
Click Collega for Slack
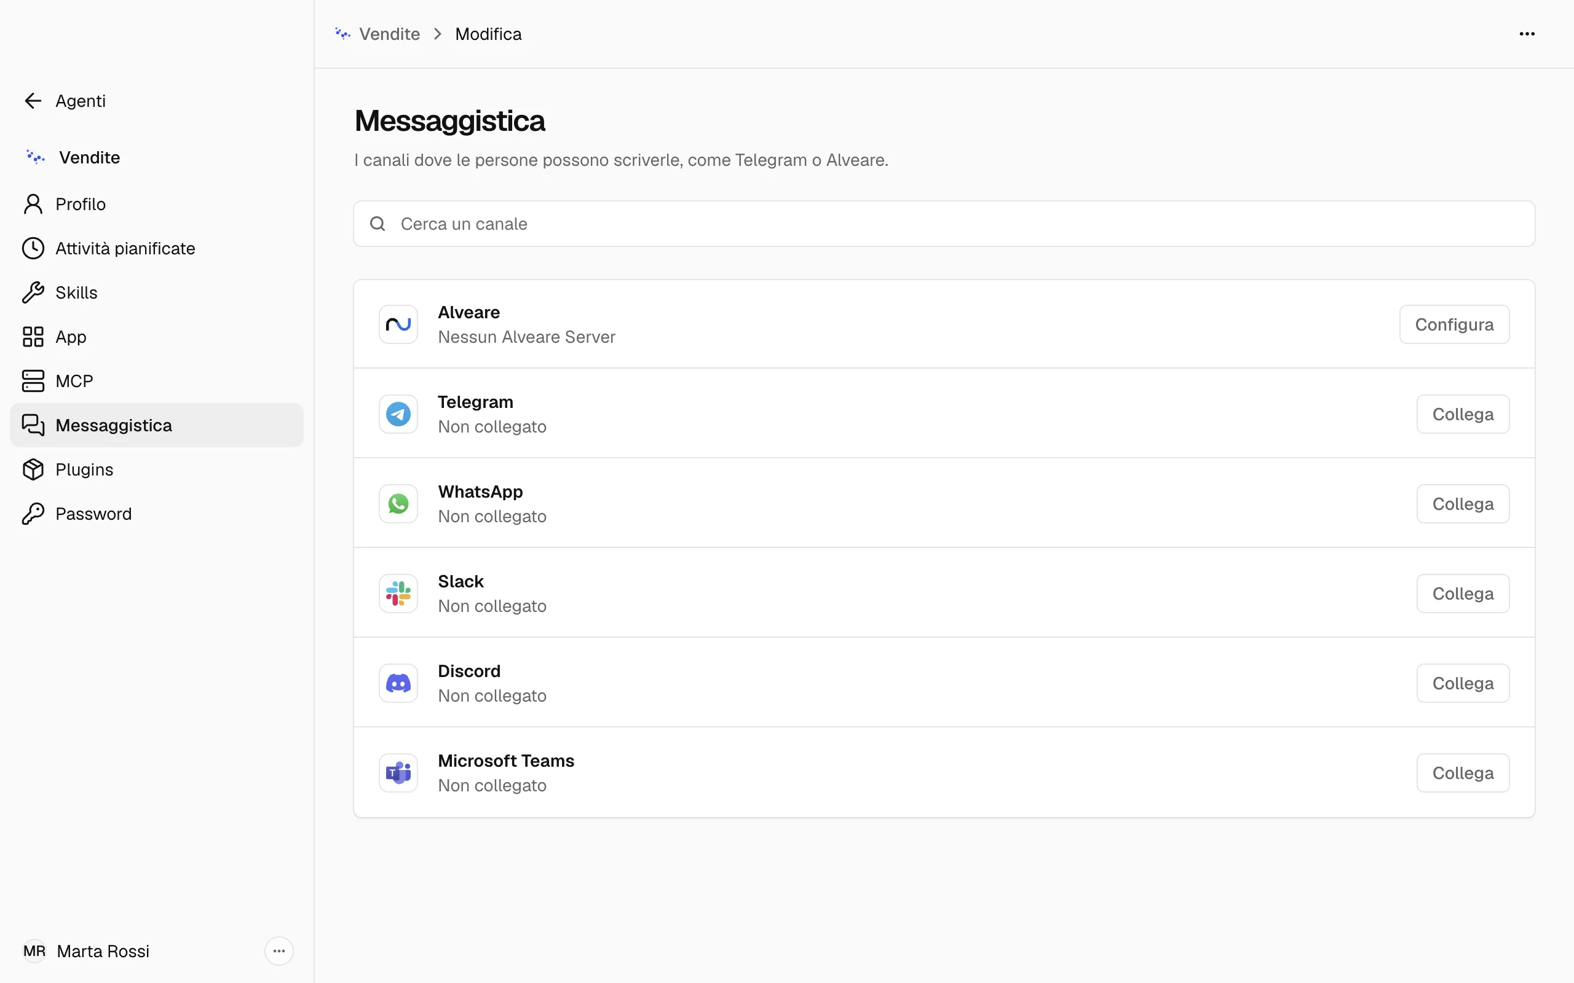tap(1462, 593)
